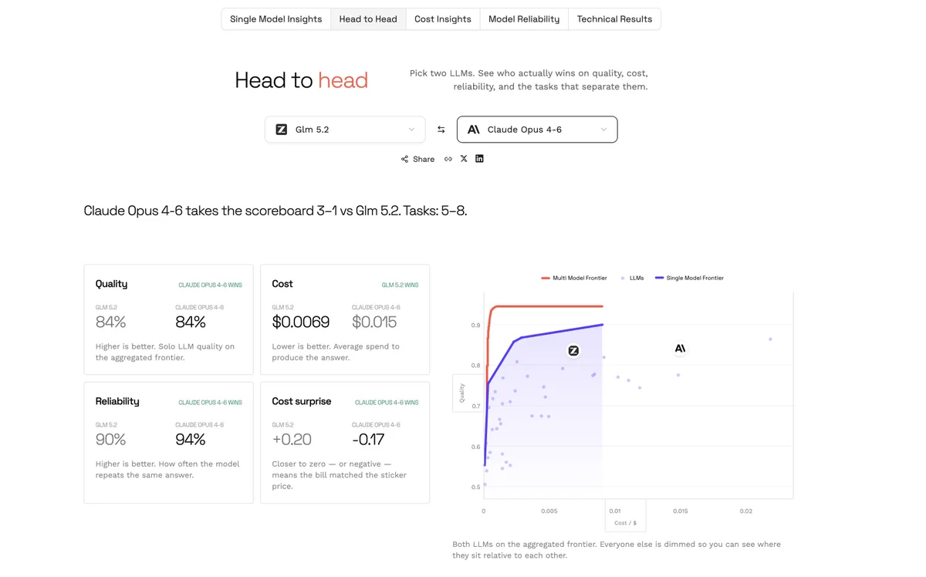Click the GLM 5.2 WINS label
926x577 pixels.
[x=400, y=285]
